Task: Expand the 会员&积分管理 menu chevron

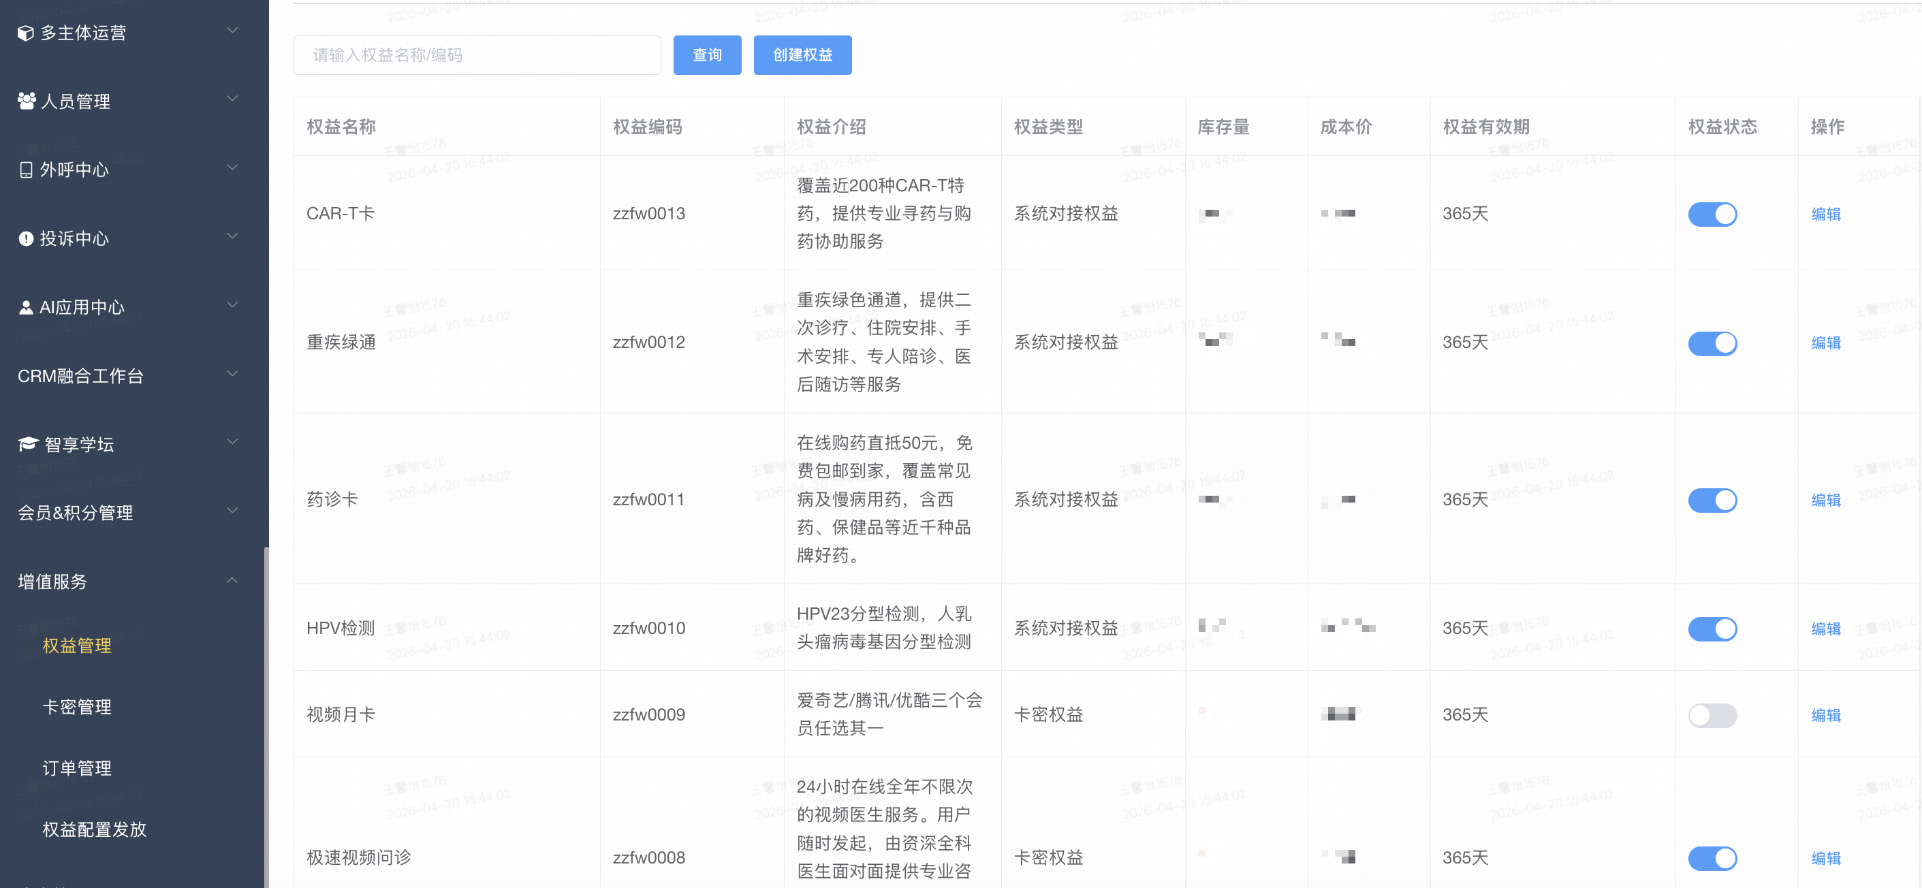Action: [x=232, y=511]
